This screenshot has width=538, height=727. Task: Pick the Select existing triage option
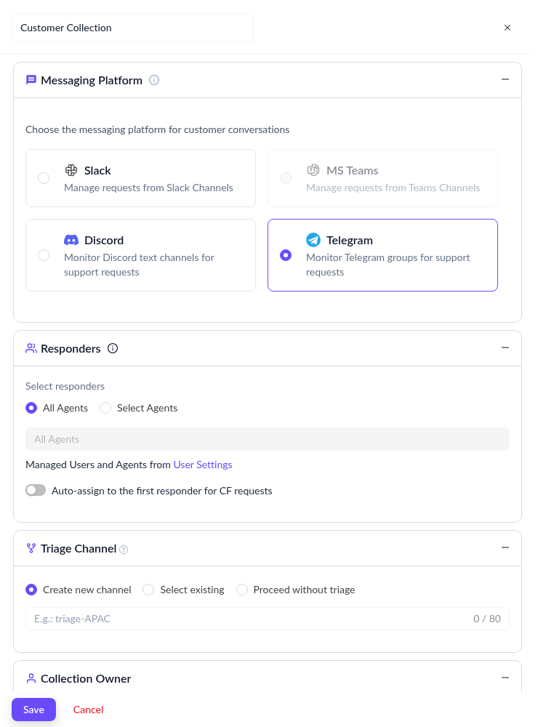pyautogui.click(x=148, y=590)
